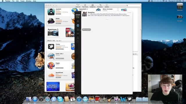Open Mentions in the Twitter sidebar
The width and height of the screenshot is (186, 104).
pos(78,25)
